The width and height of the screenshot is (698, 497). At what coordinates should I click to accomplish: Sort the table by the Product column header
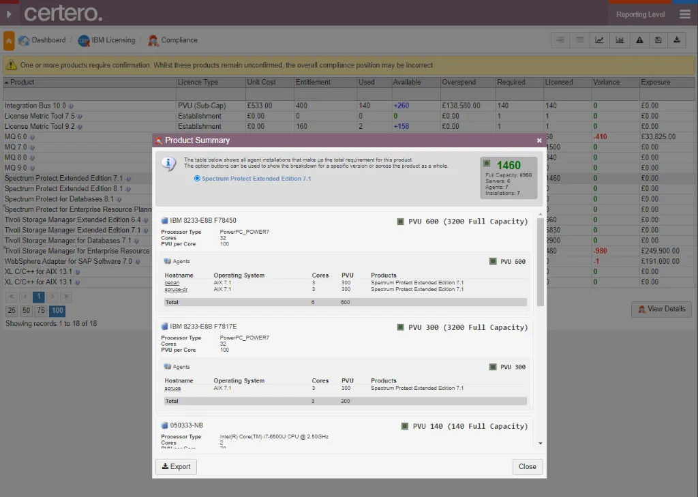22,82
